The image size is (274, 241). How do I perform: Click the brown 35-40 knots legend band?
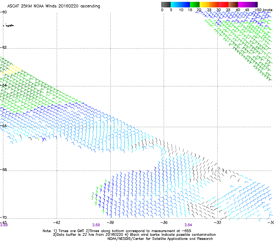click(x=233, y=4)
